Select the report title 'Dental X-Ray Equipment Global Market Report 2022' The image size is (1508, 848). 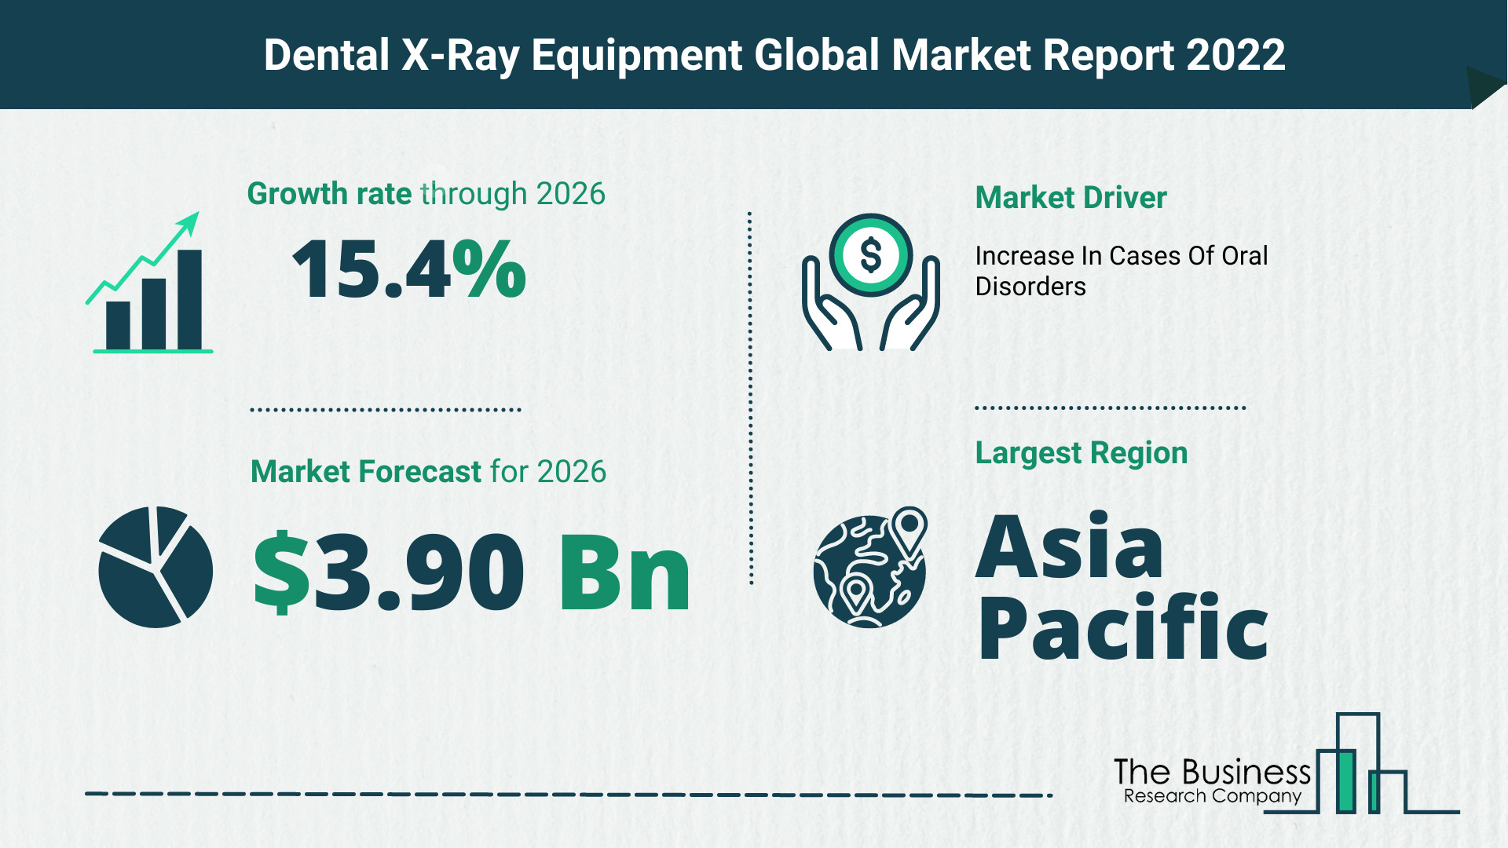774,55
